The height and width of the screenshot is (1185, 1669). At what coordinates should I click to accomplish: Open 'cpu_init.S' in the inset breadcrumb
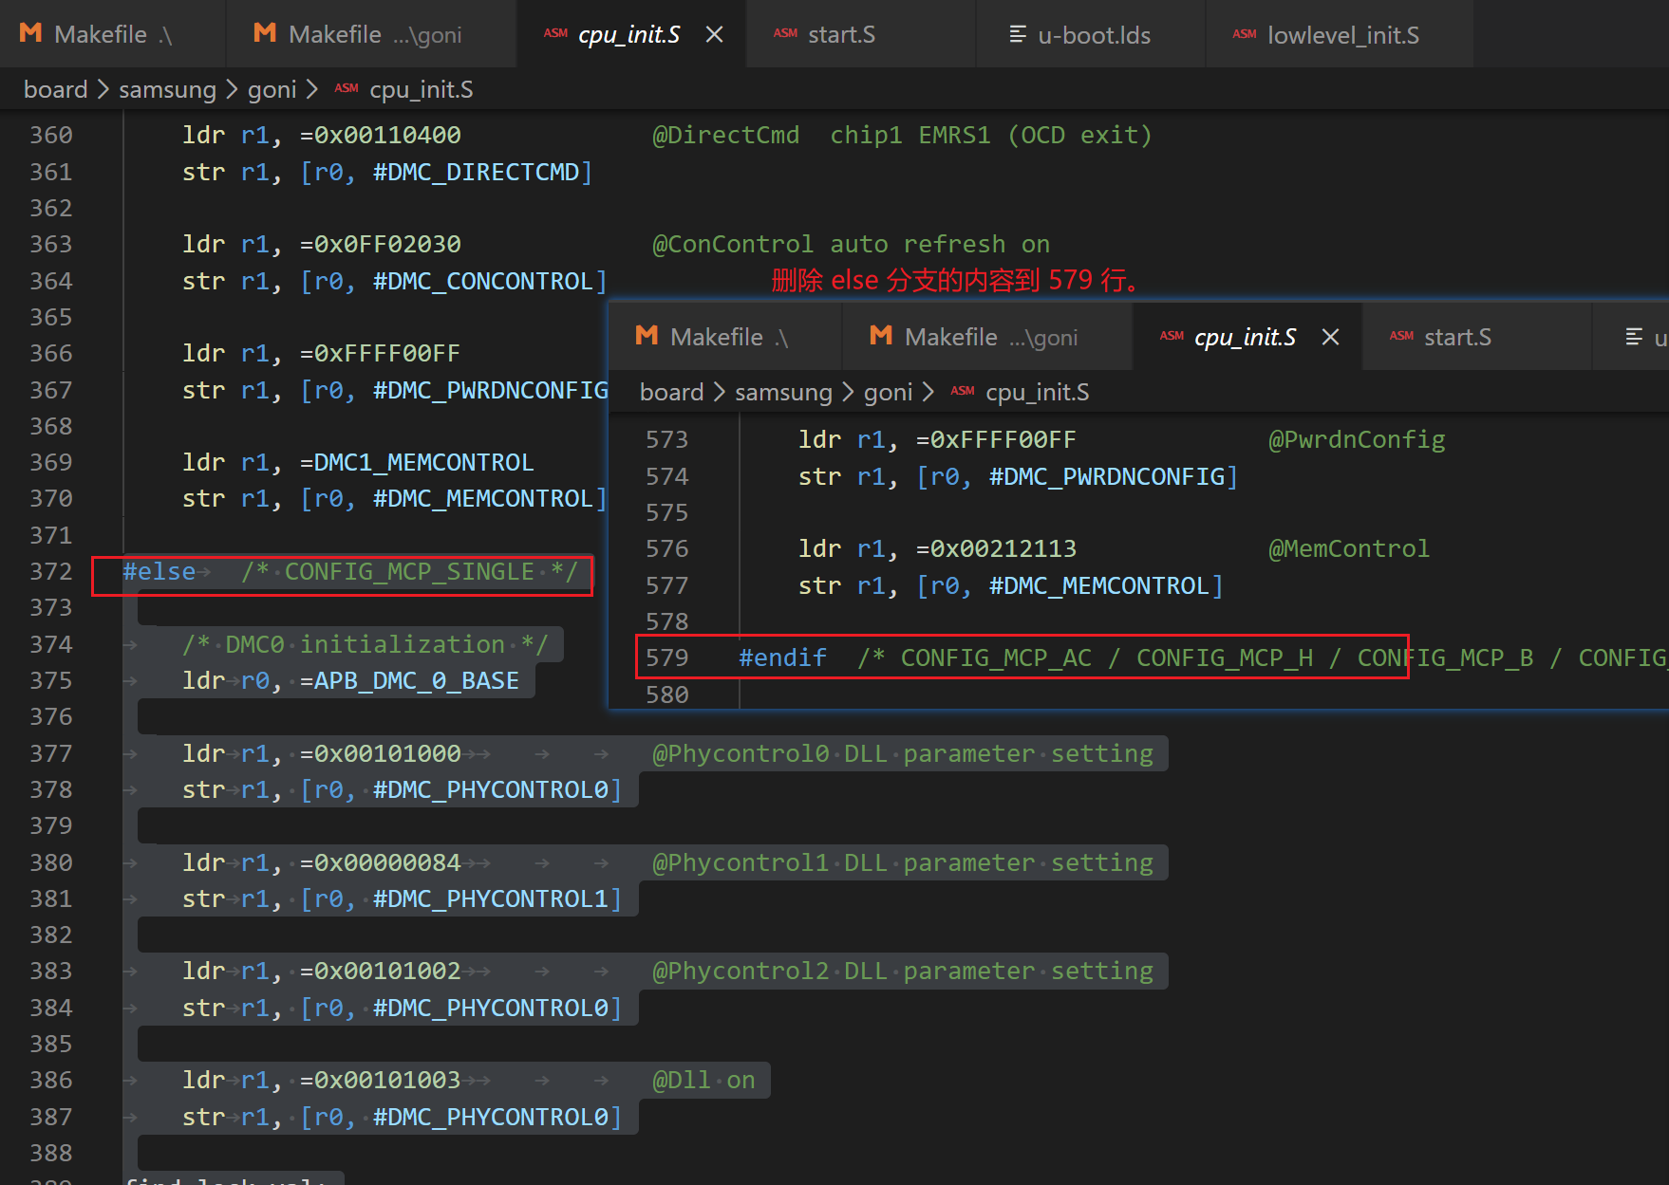click(1037, 392)
